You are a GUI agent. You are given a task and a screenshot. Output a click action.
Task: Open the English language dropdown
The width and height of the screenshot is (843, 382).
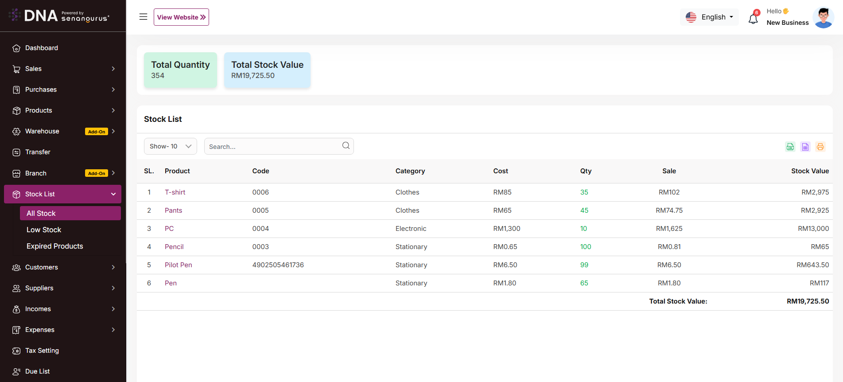coord(709,17)
